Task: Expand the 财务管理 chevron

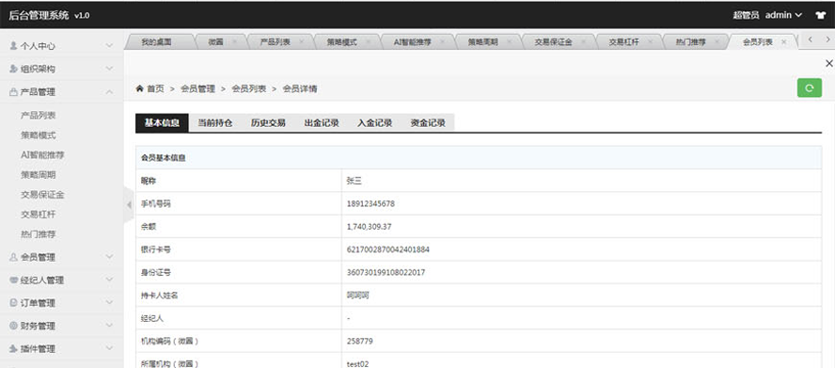Action: coord(109,326)
